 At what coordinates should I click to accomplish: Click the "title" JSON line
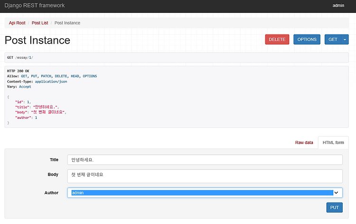click(37, 107)
